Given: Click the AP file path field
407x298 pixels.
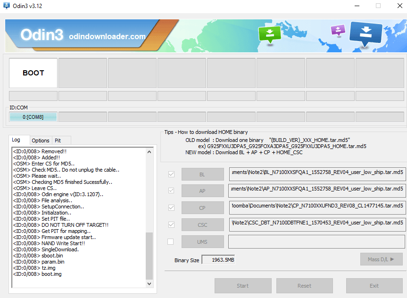Looking at the screenshot, I should point(317,190).
